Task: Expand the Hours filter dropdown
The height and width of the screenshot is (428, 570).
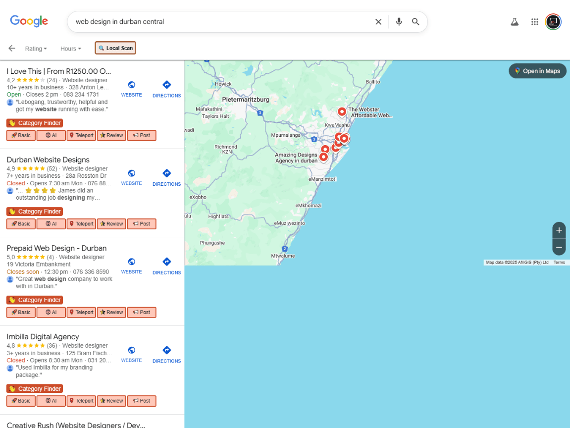Action: pos(70,49)
